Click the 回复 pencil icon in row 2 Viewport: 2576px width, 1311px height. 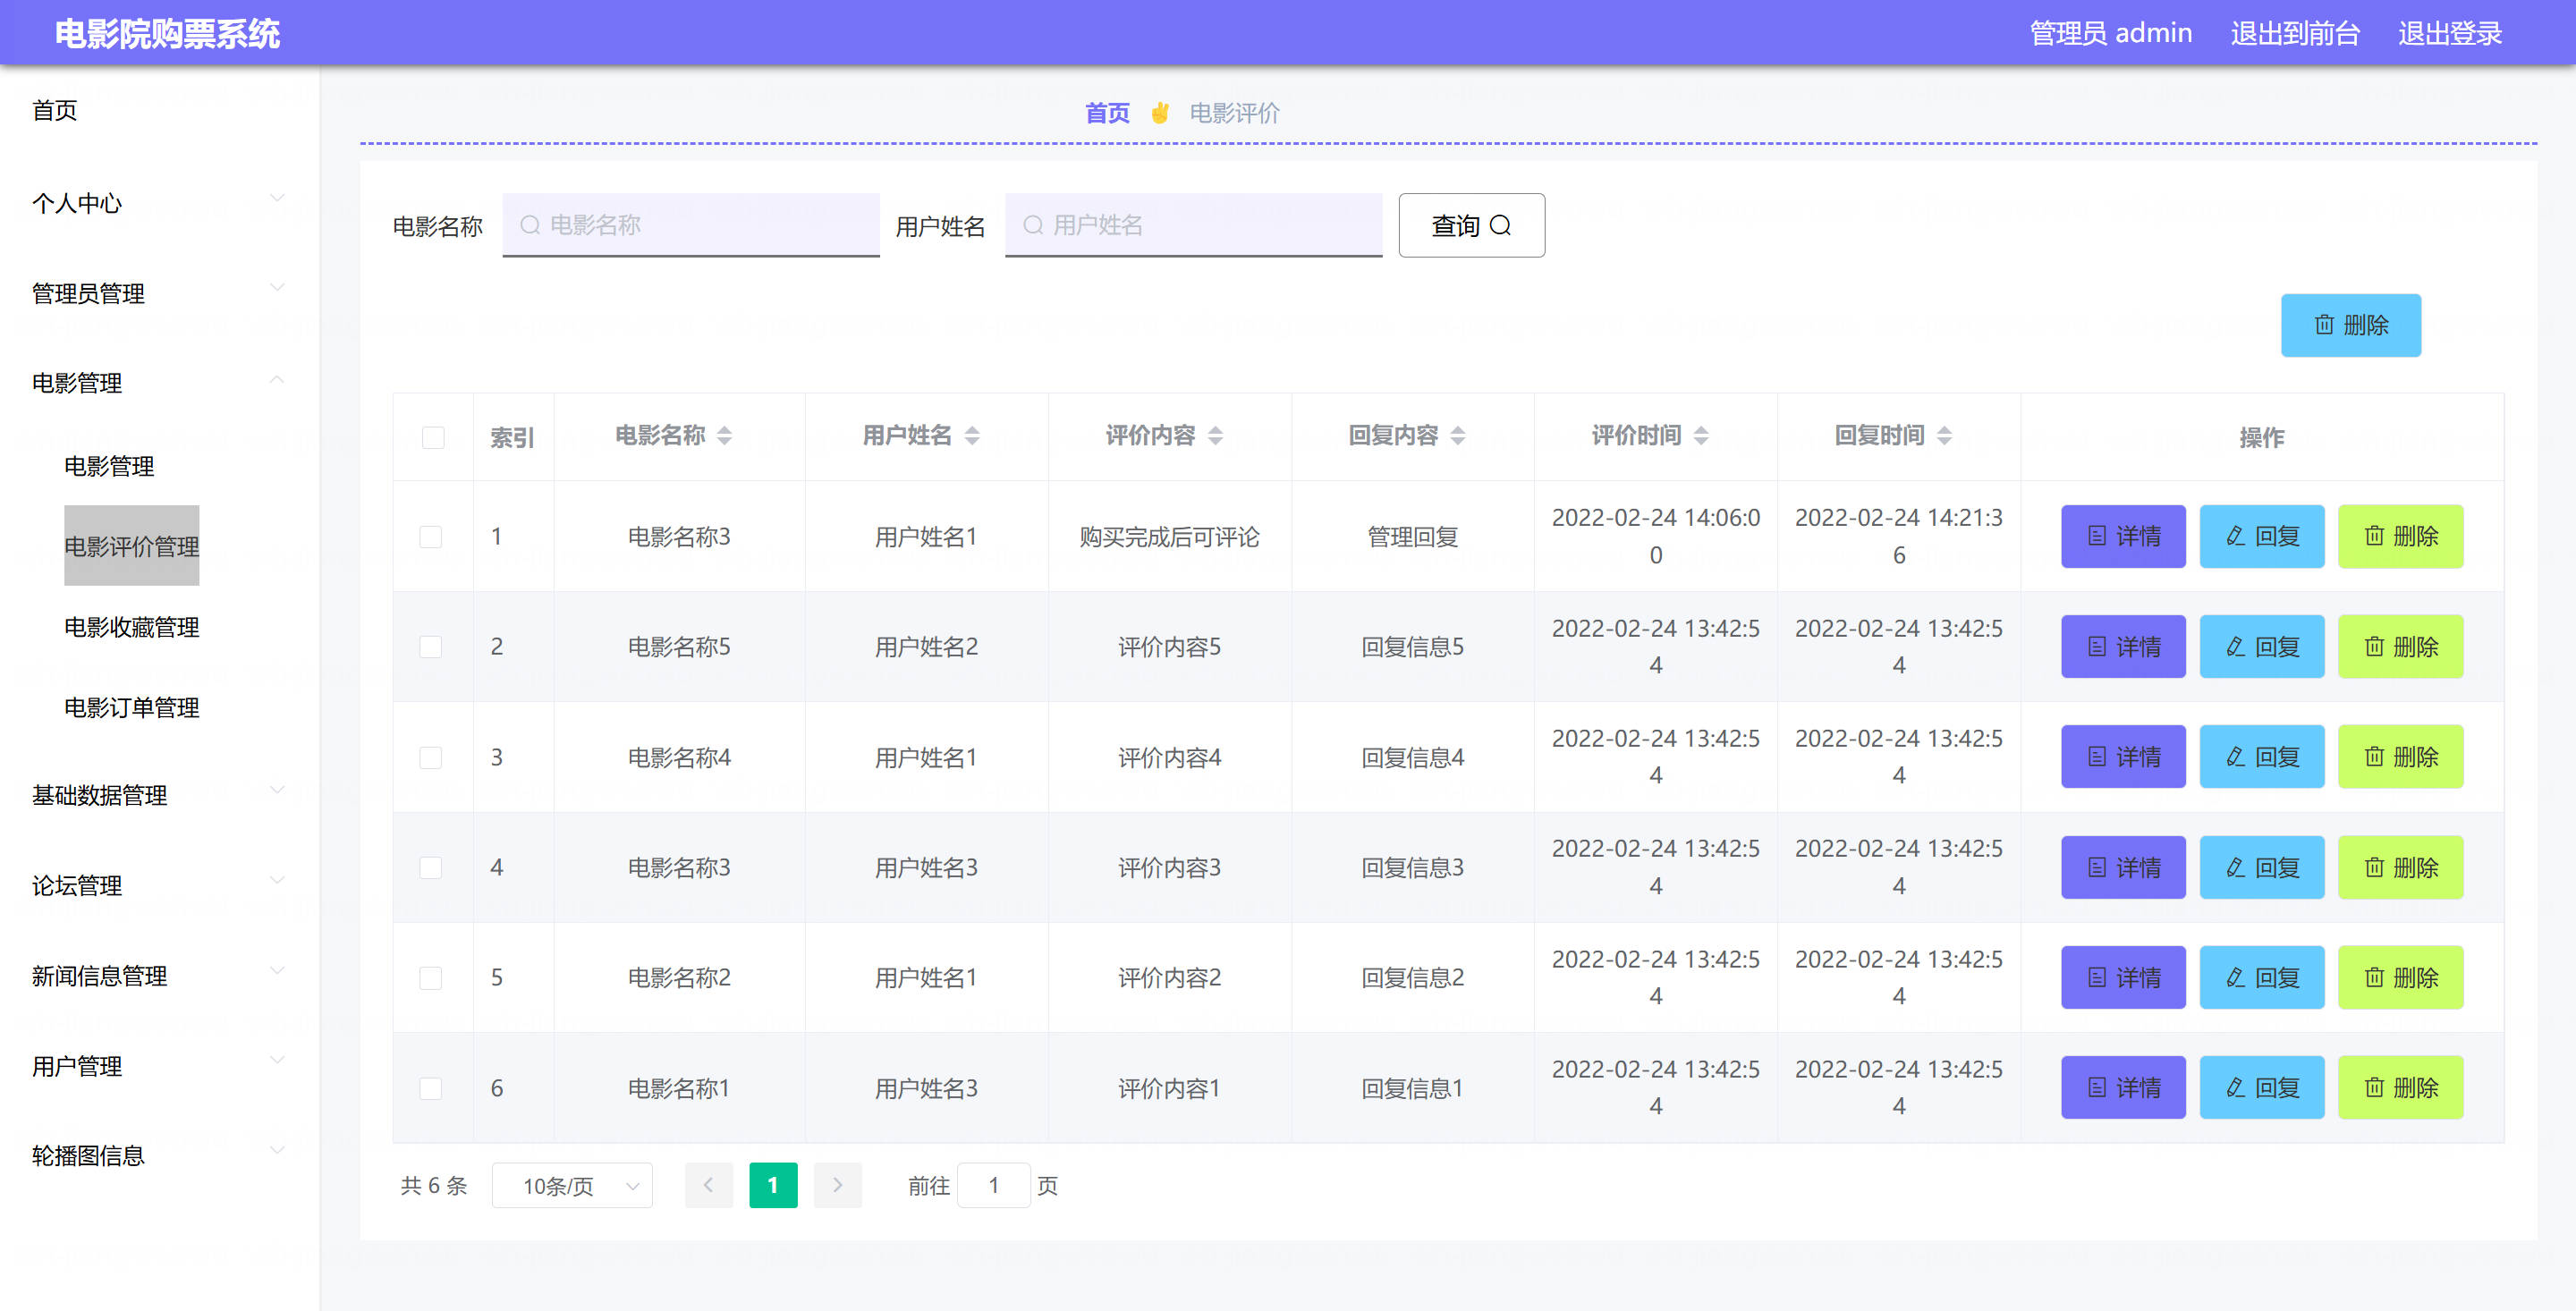2235,647
